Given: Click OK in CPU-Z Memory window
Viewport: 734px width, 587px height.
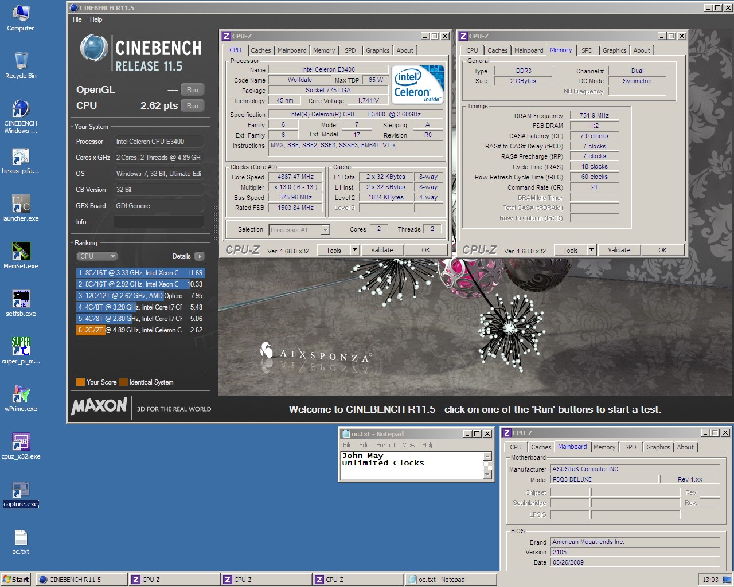Looking at the screenshot, I should 662,250.
